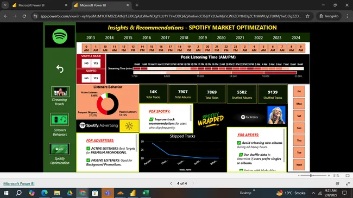Click the Incognito button
Screen dimensions: 353x198
pos(329,16)
